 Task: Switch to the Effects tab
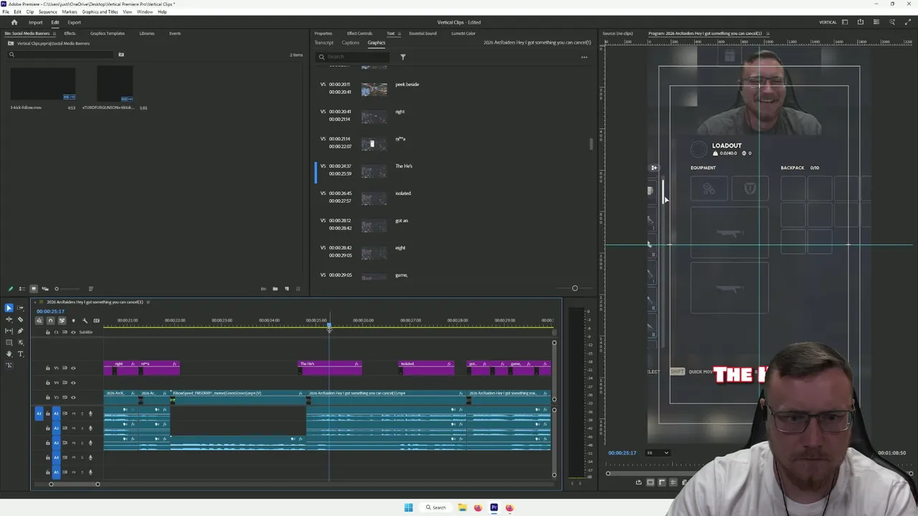tap(70, 34)
